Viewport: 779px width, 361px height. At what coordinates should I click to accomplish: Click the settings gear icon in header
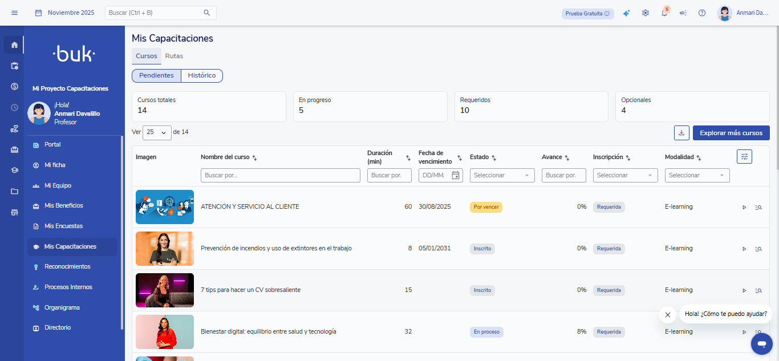point(646,13)
